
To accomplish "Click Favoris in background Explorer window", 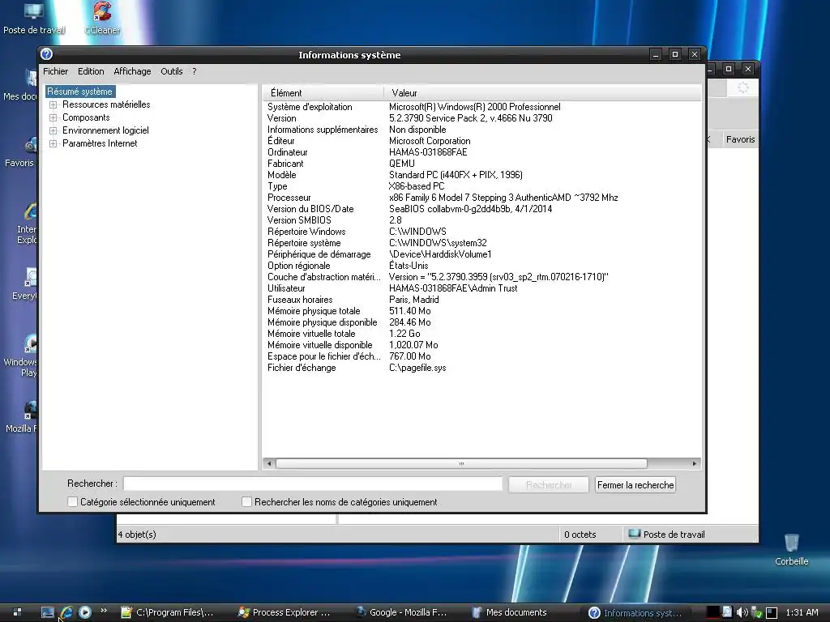I will [x=740, y=139].
